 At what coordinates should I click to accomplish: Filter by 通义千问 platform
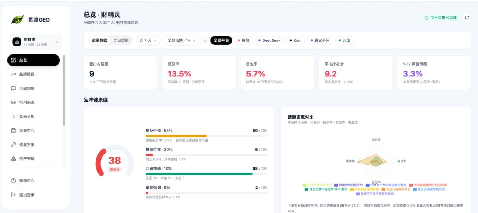tap(320, 40)
